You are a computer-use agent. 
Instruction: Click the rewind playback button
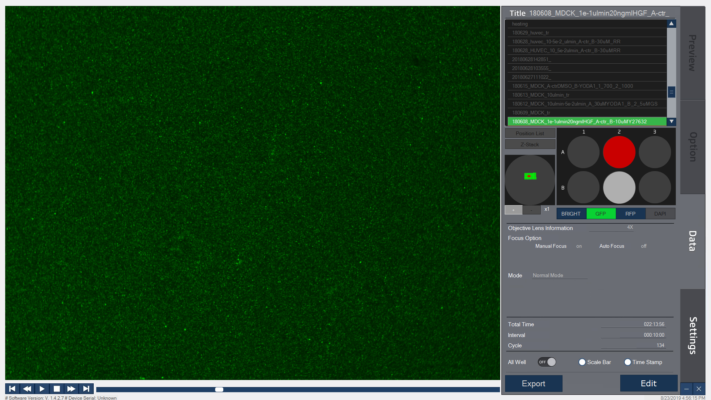pyautogui.click(x=27, y=389)
